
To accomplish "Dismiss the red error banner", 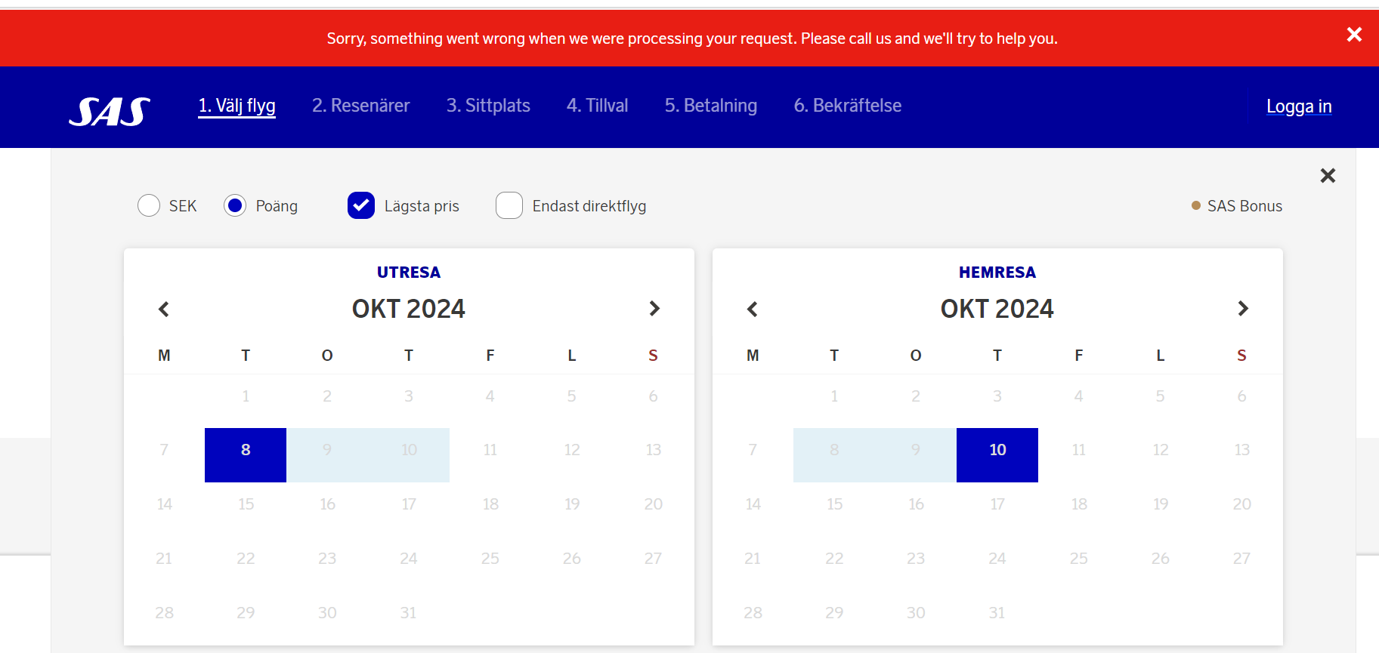I will (x=1354, y=35).
